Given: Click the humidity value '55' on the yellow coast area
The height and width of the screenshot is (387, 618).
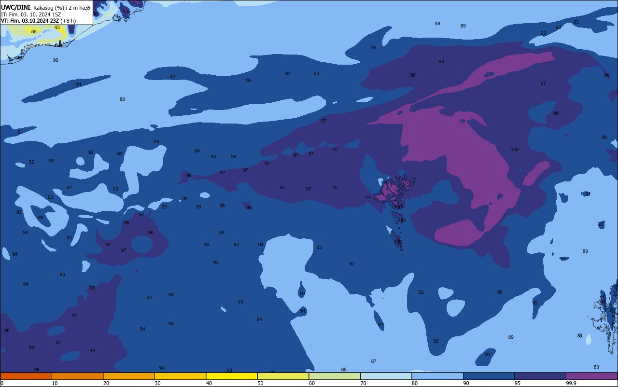Looking at the screenshot, I should pos(34,32).
